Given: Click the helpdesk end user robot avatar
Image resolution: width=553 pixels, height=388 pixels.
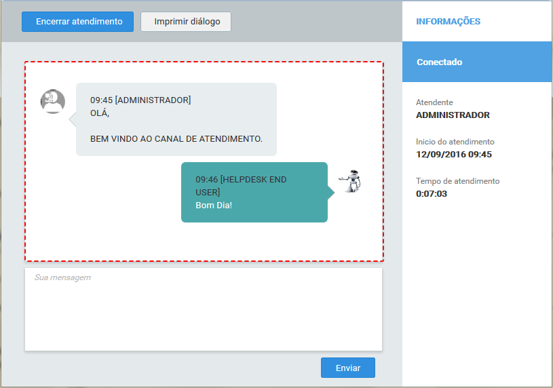Looking at the screenshot, I should coord(351,182).
